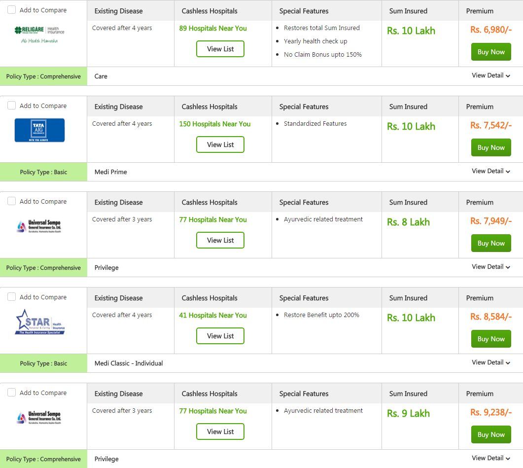Check Add to Compare for TATA AIG Medi Prime

12,106
